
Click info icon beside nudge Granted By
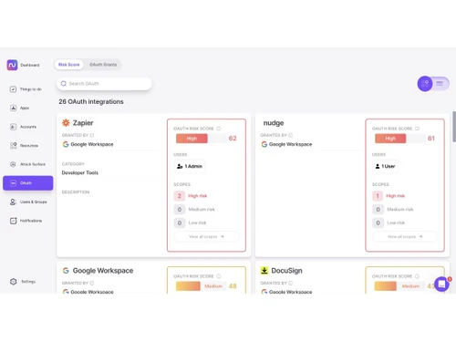(290, 135)
